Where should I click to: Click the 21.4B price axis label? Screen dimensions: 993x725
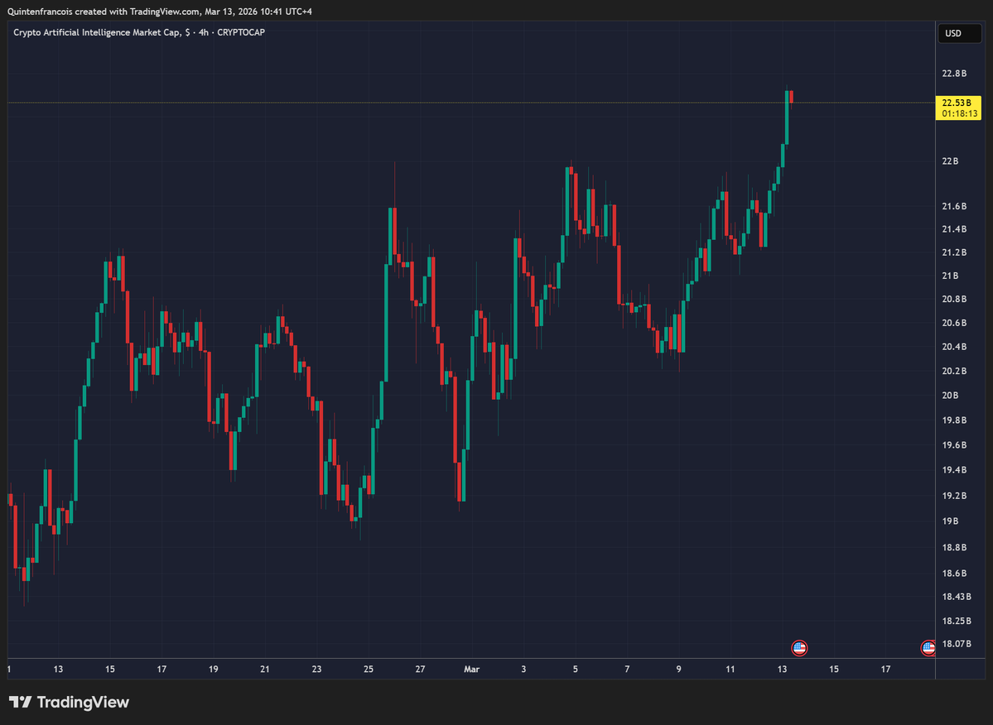pyautogui.click(x=954, y=229)
